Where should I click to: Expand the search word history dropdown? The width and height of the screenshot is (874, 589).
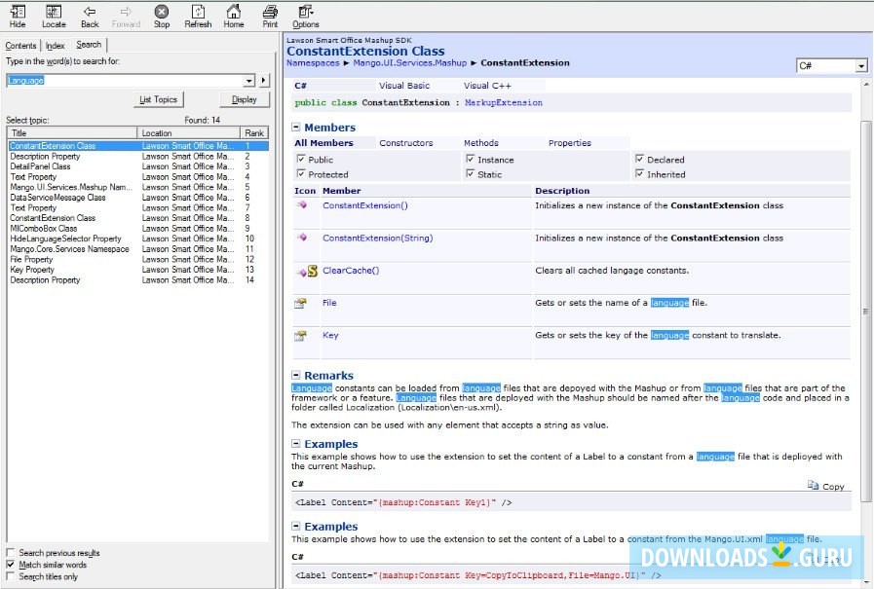pos(249,81)
